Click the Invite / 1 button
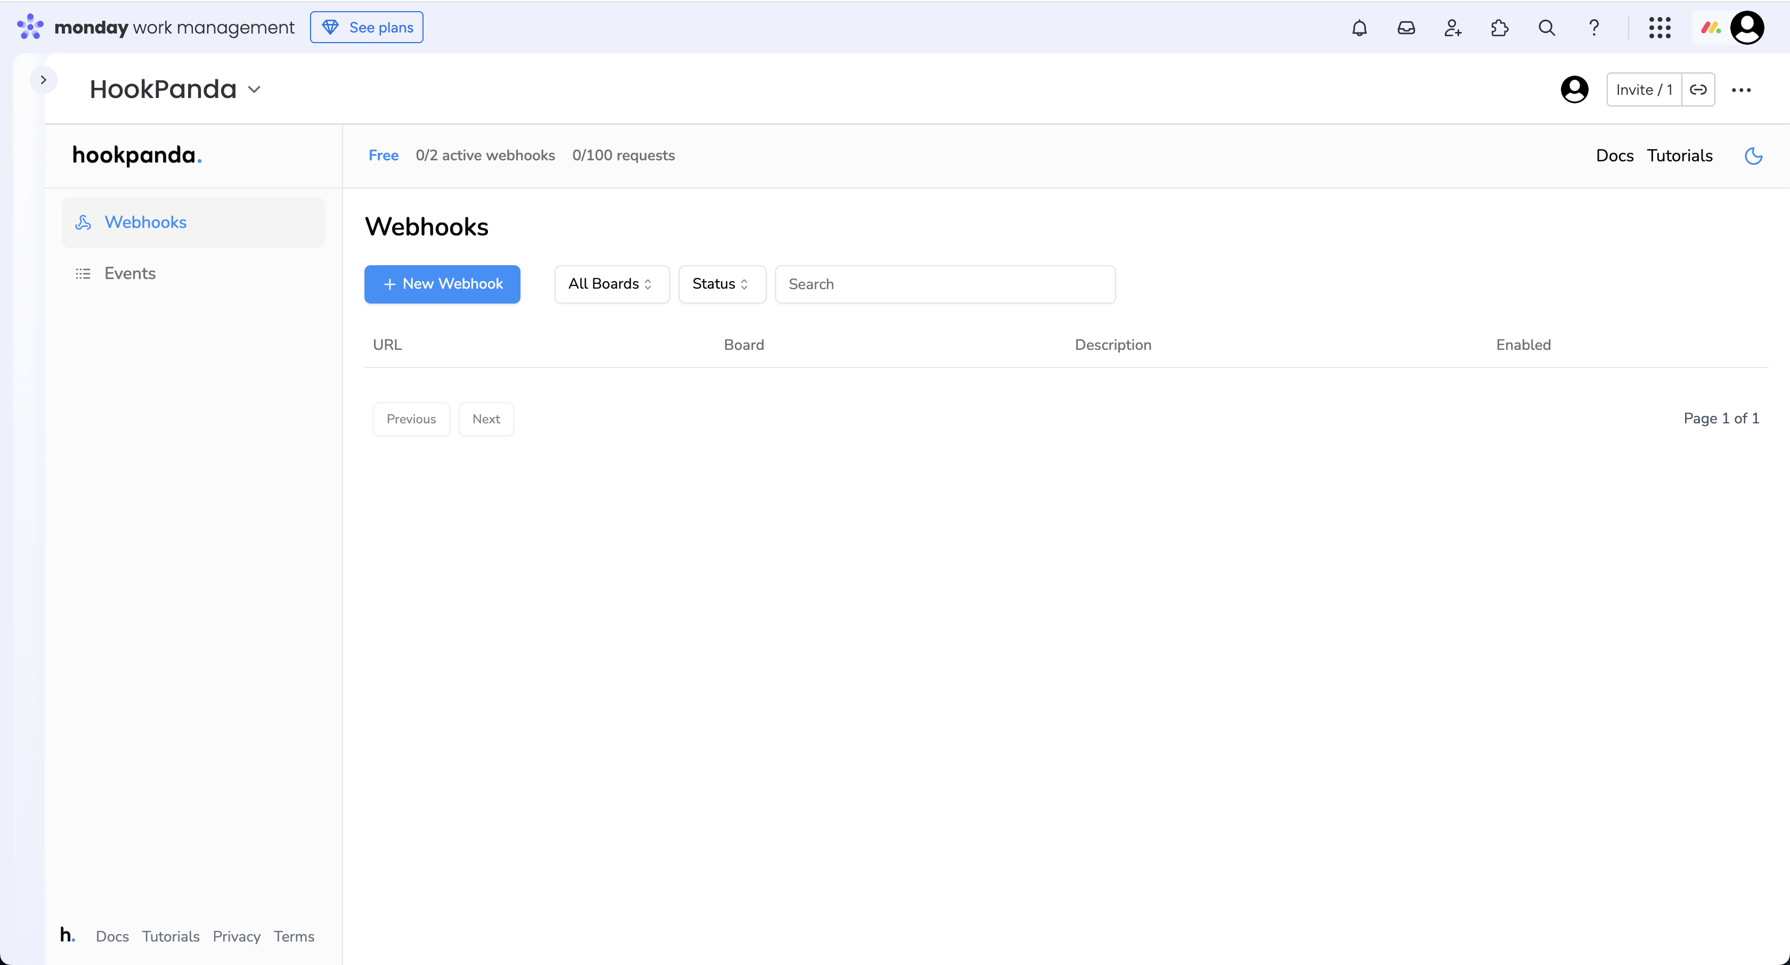1790x965 pixels. 1644,89
